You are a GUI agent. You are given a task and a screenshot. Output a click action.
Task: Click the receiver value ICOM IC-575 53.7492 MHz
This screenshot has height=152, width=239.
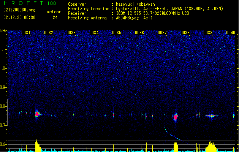point(152,13)
